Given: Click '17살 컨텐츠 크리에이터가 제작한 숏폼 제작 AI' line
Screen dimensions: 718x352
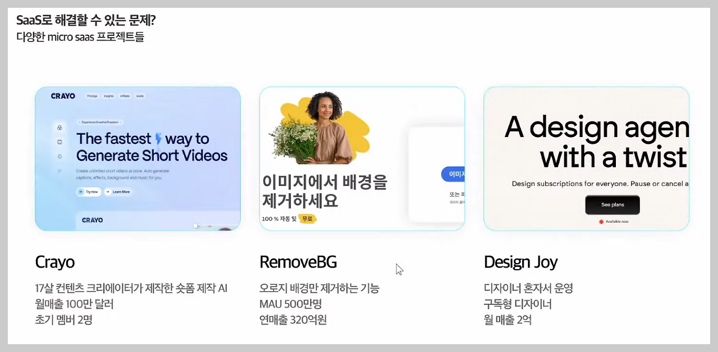Looking at the screenshot, I should click(131, 289).
